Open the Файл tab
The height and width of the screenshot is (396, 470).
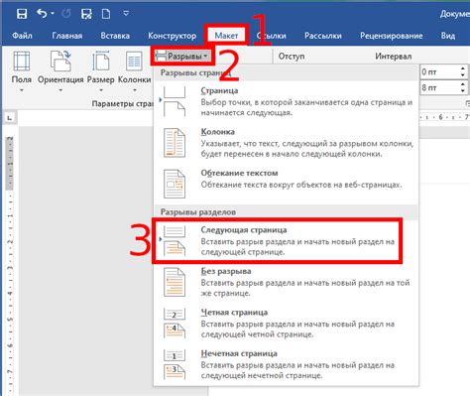[x=22, y=36]
